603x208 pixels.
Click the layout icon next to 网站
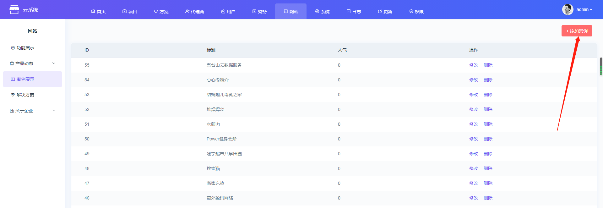[286, 11]
